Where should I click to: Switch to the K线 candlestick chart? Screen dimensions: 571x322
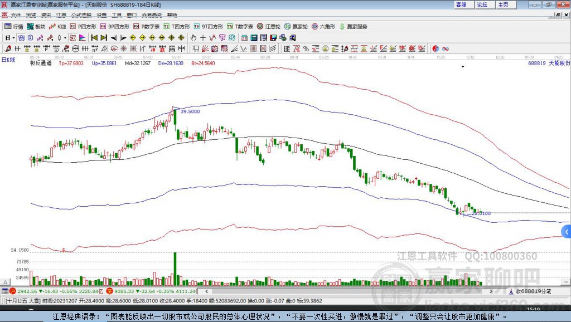(57, 27)
